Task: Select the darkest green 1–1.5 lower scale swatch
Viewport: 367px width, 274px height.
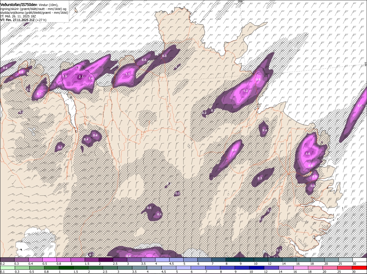Action: coord(66,268)
